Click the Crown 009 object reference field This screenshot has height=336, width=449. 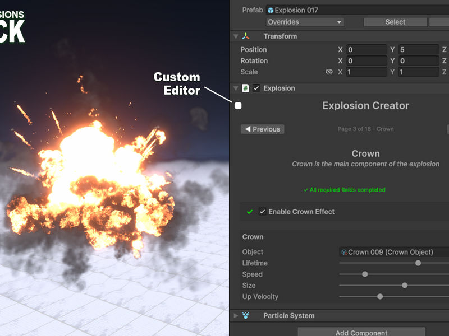pyautogui.click(x=394, y=252)
